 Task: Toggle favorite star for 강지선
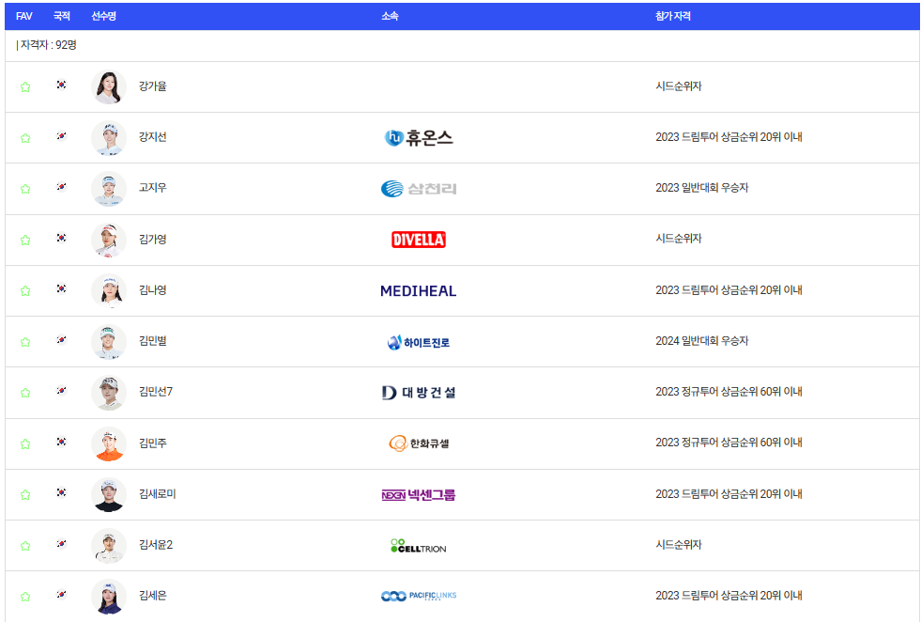click(x=25, y=138)
